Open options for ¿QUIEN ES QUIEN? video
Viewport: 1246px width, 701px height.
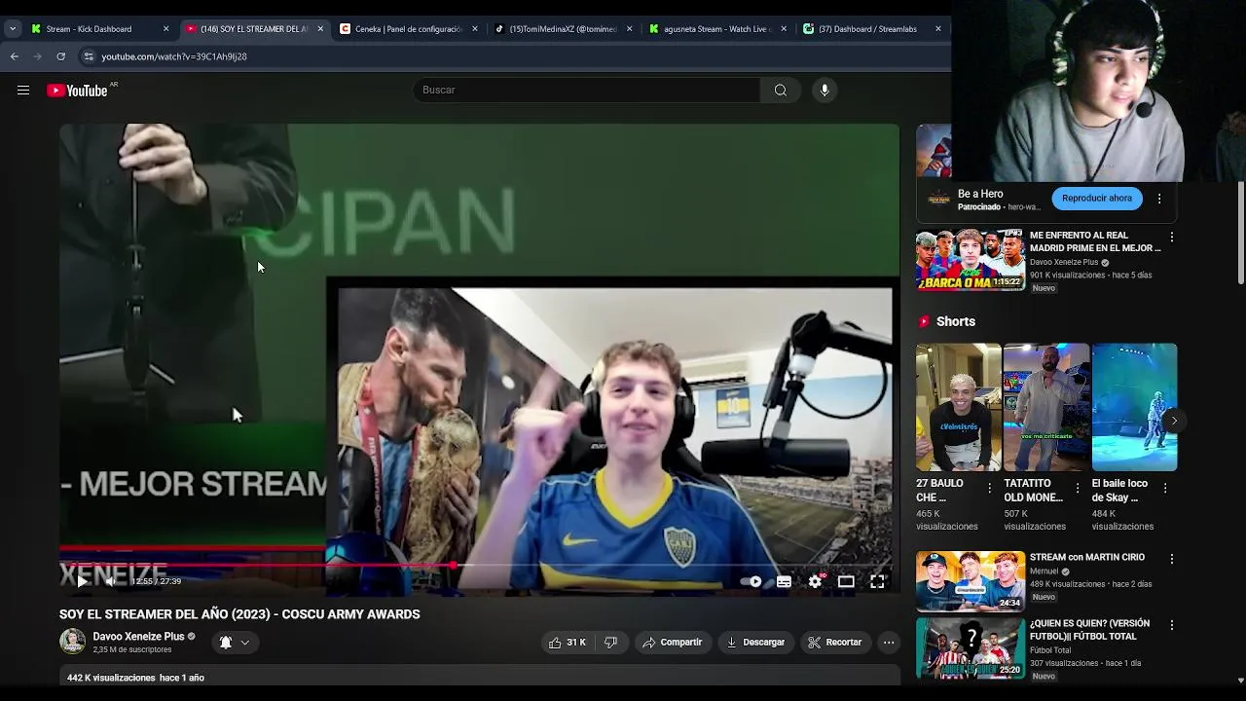(x=1172, y=625)
